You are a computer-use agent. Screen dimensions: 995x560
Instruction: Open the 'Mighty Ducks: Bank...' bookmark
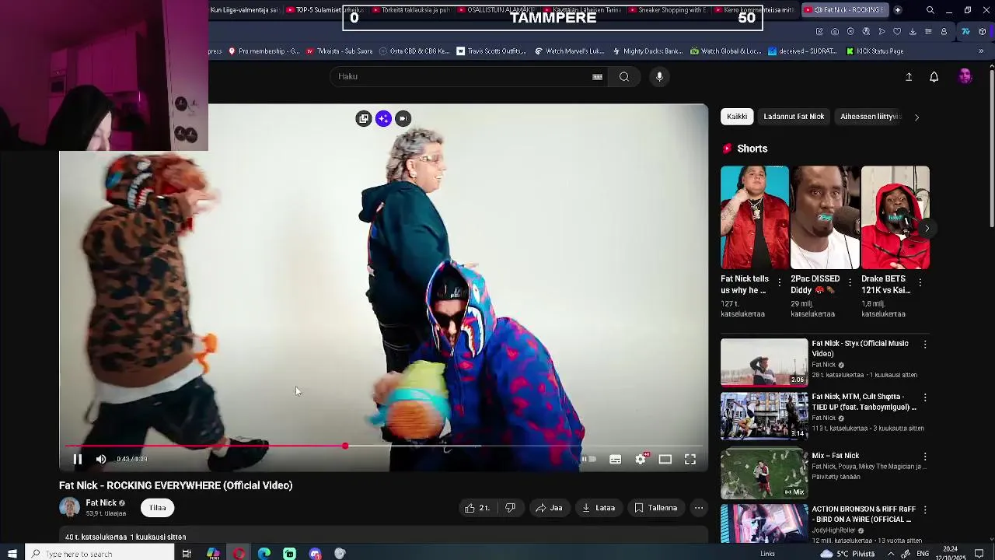click(648, 51)
